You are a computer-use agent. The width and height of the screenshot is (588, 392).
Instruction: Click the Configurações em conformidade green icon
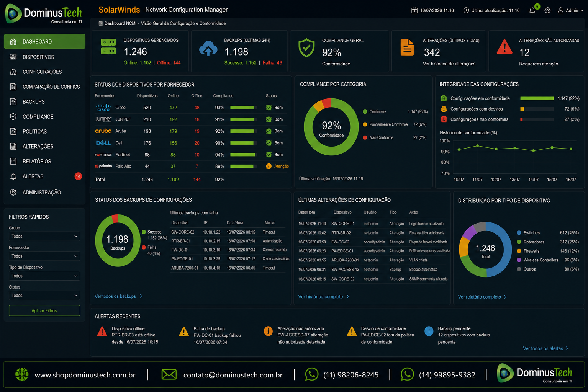[x=444, y=98]
